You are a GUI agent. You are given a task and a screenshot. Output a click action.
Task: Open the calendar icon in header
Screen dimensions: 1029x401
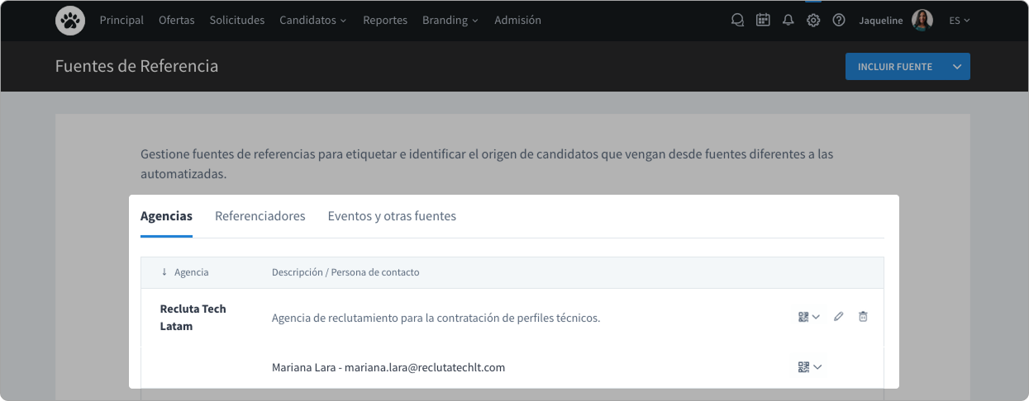tap(763, 21)
